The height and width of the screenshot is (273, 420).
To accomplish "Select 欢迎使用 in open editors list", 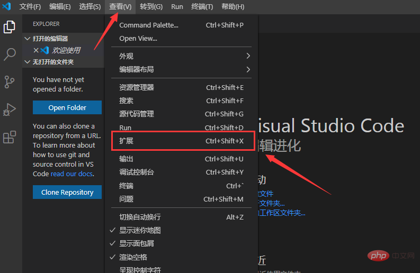I will coord(66,50).
